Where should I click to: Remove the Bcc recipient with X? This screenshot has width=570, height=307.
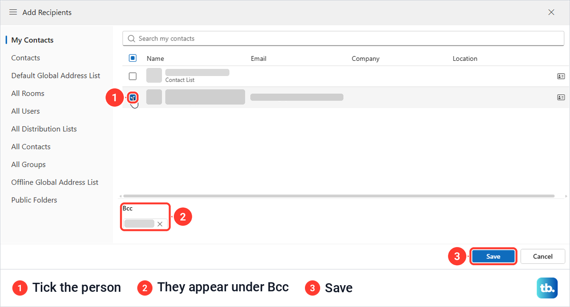160,224
